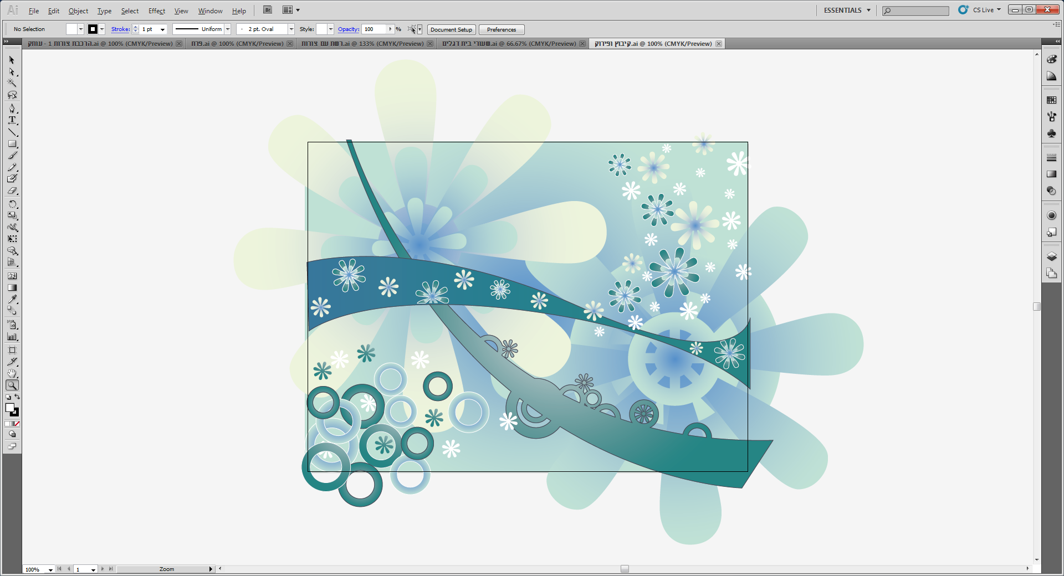Open the ESSENTIALS workspace switcher
Screen dimensions: 1064x576
[x=847, y=10]
